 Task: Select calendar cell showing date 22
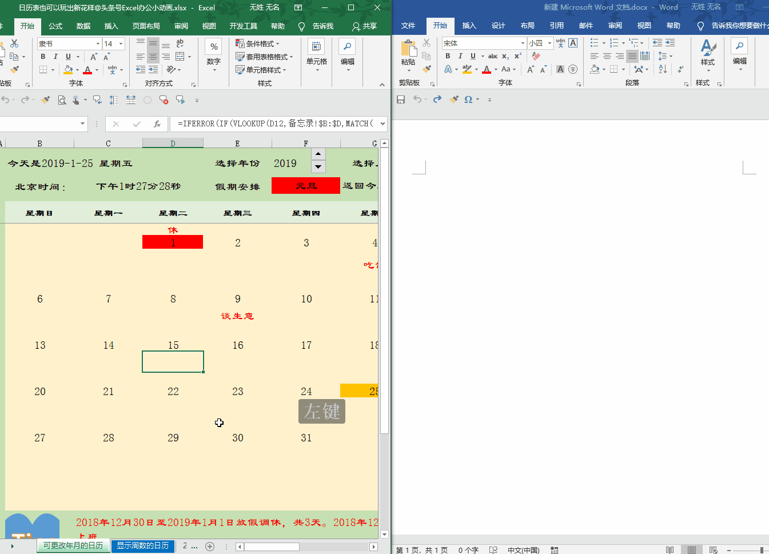coord(173,392)
